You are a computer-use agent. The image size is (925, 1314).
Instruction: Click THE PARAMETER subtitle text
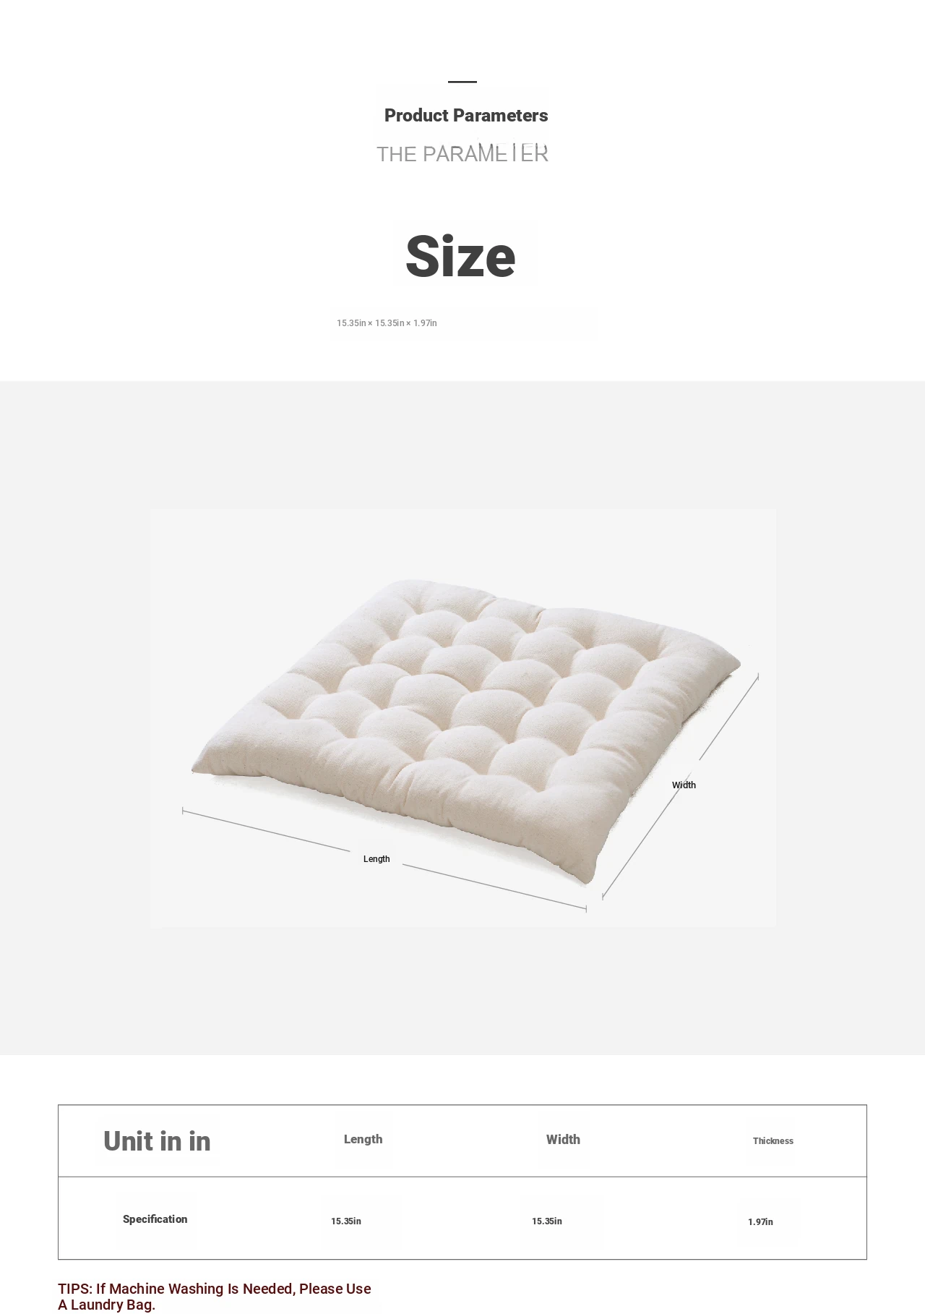click(462, 153)
